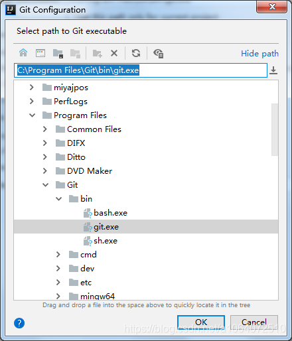Click the Ditto folder icon
Screen dimensions: 292x341
point(60,157)
